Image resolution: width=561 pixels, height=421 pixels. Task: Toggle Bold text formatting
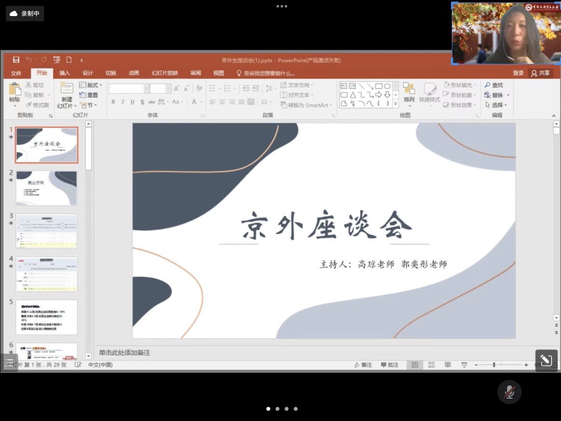click(x=113, y=102)
